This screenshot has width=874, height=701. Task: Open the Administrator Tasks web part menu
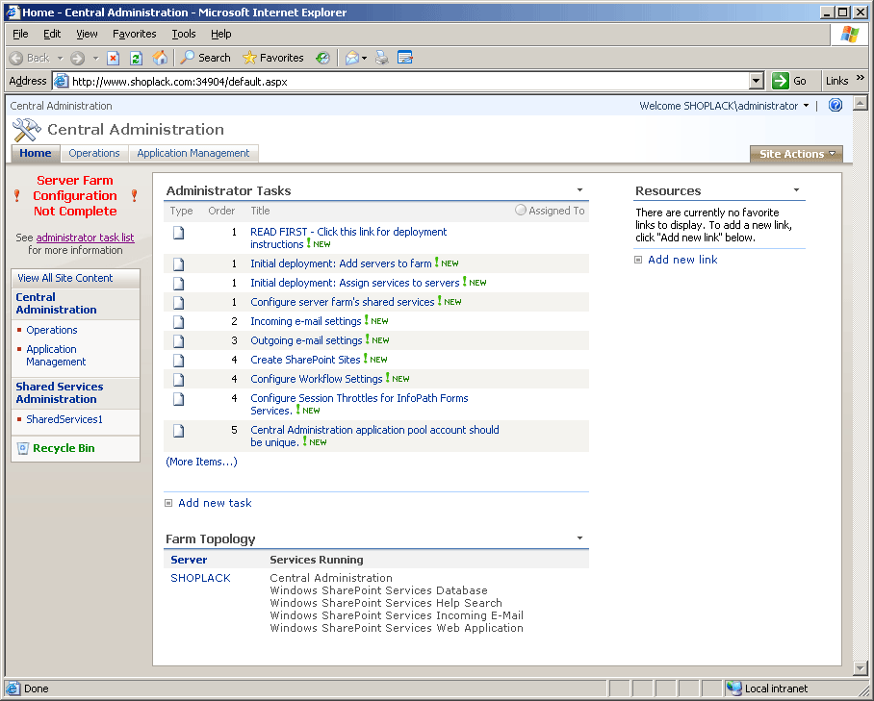point(579,190)
